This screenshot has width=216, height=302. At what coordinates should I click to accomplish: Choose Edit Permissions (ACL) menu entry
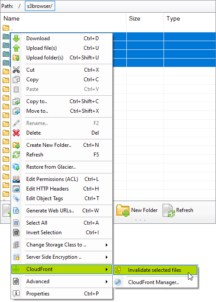coord(62,179)
